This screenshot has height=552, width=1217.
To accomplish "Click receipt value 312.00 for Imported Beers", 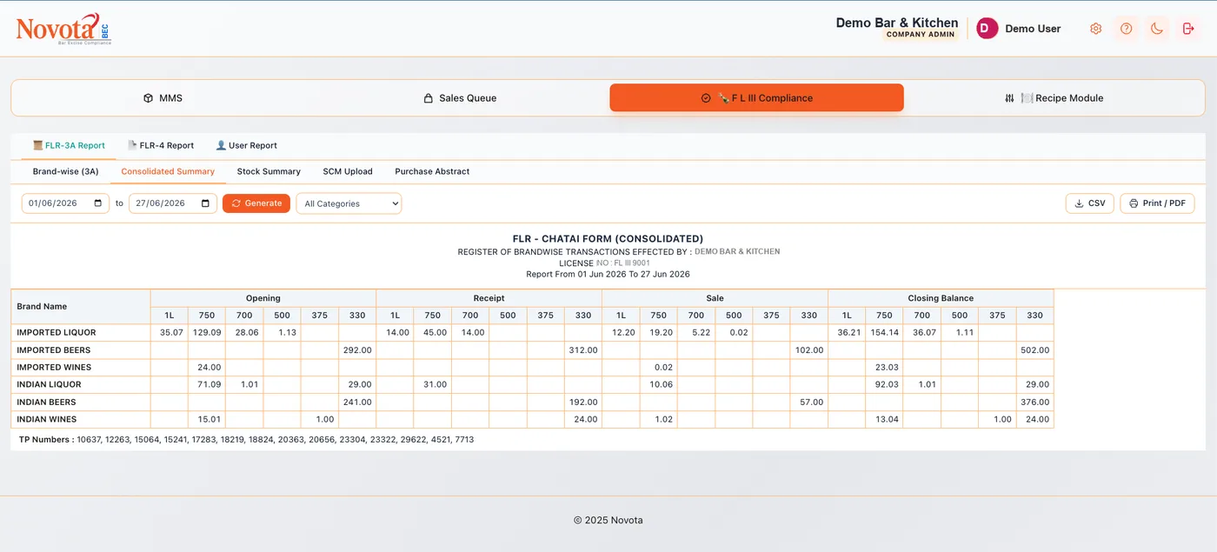I will pyautogui.click(x=582, y=349).
